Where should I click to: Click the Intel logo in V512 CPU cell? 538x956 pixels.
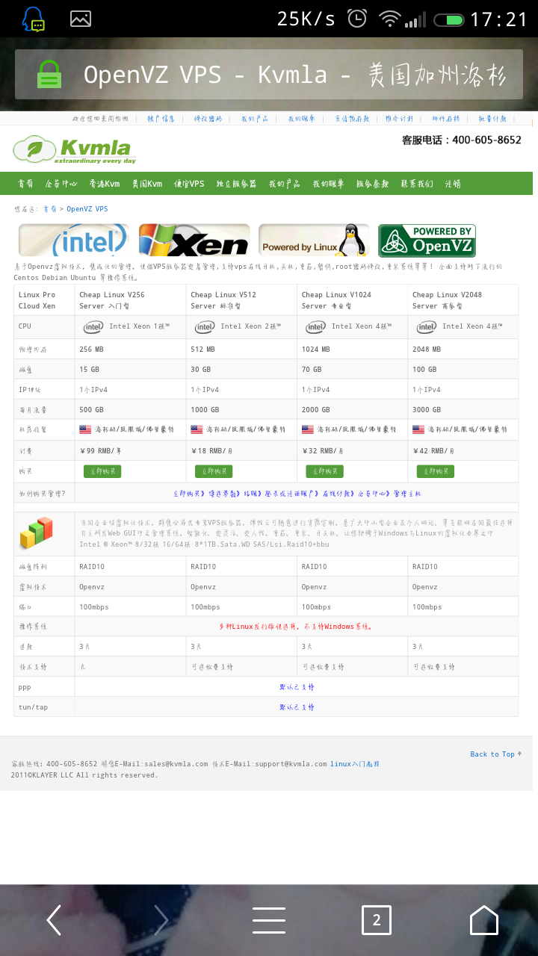click(205, 326)
